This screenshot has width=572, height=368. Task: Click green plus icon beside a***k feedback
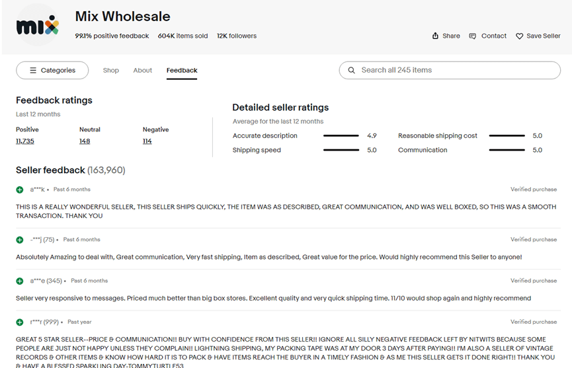click(x=20, y=190)
